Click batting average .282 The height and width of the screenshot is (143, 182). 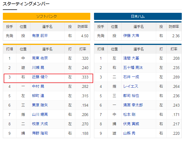point(85,87)
